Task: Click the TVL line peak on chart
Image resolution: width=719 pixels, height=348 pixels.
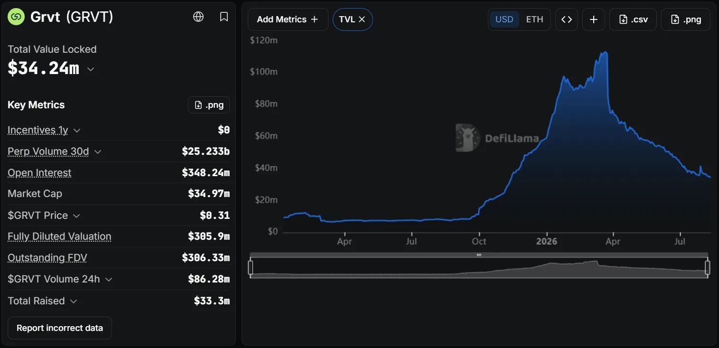Action: click(x=605, y=52)
